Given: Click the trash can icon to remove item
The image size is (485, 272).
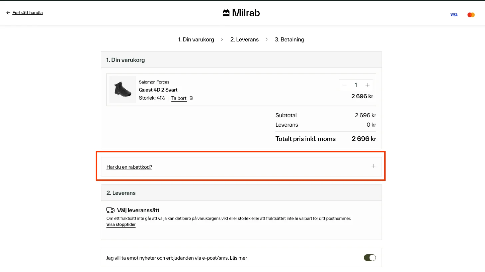Looking at the screenshot, I should point(191,98).
